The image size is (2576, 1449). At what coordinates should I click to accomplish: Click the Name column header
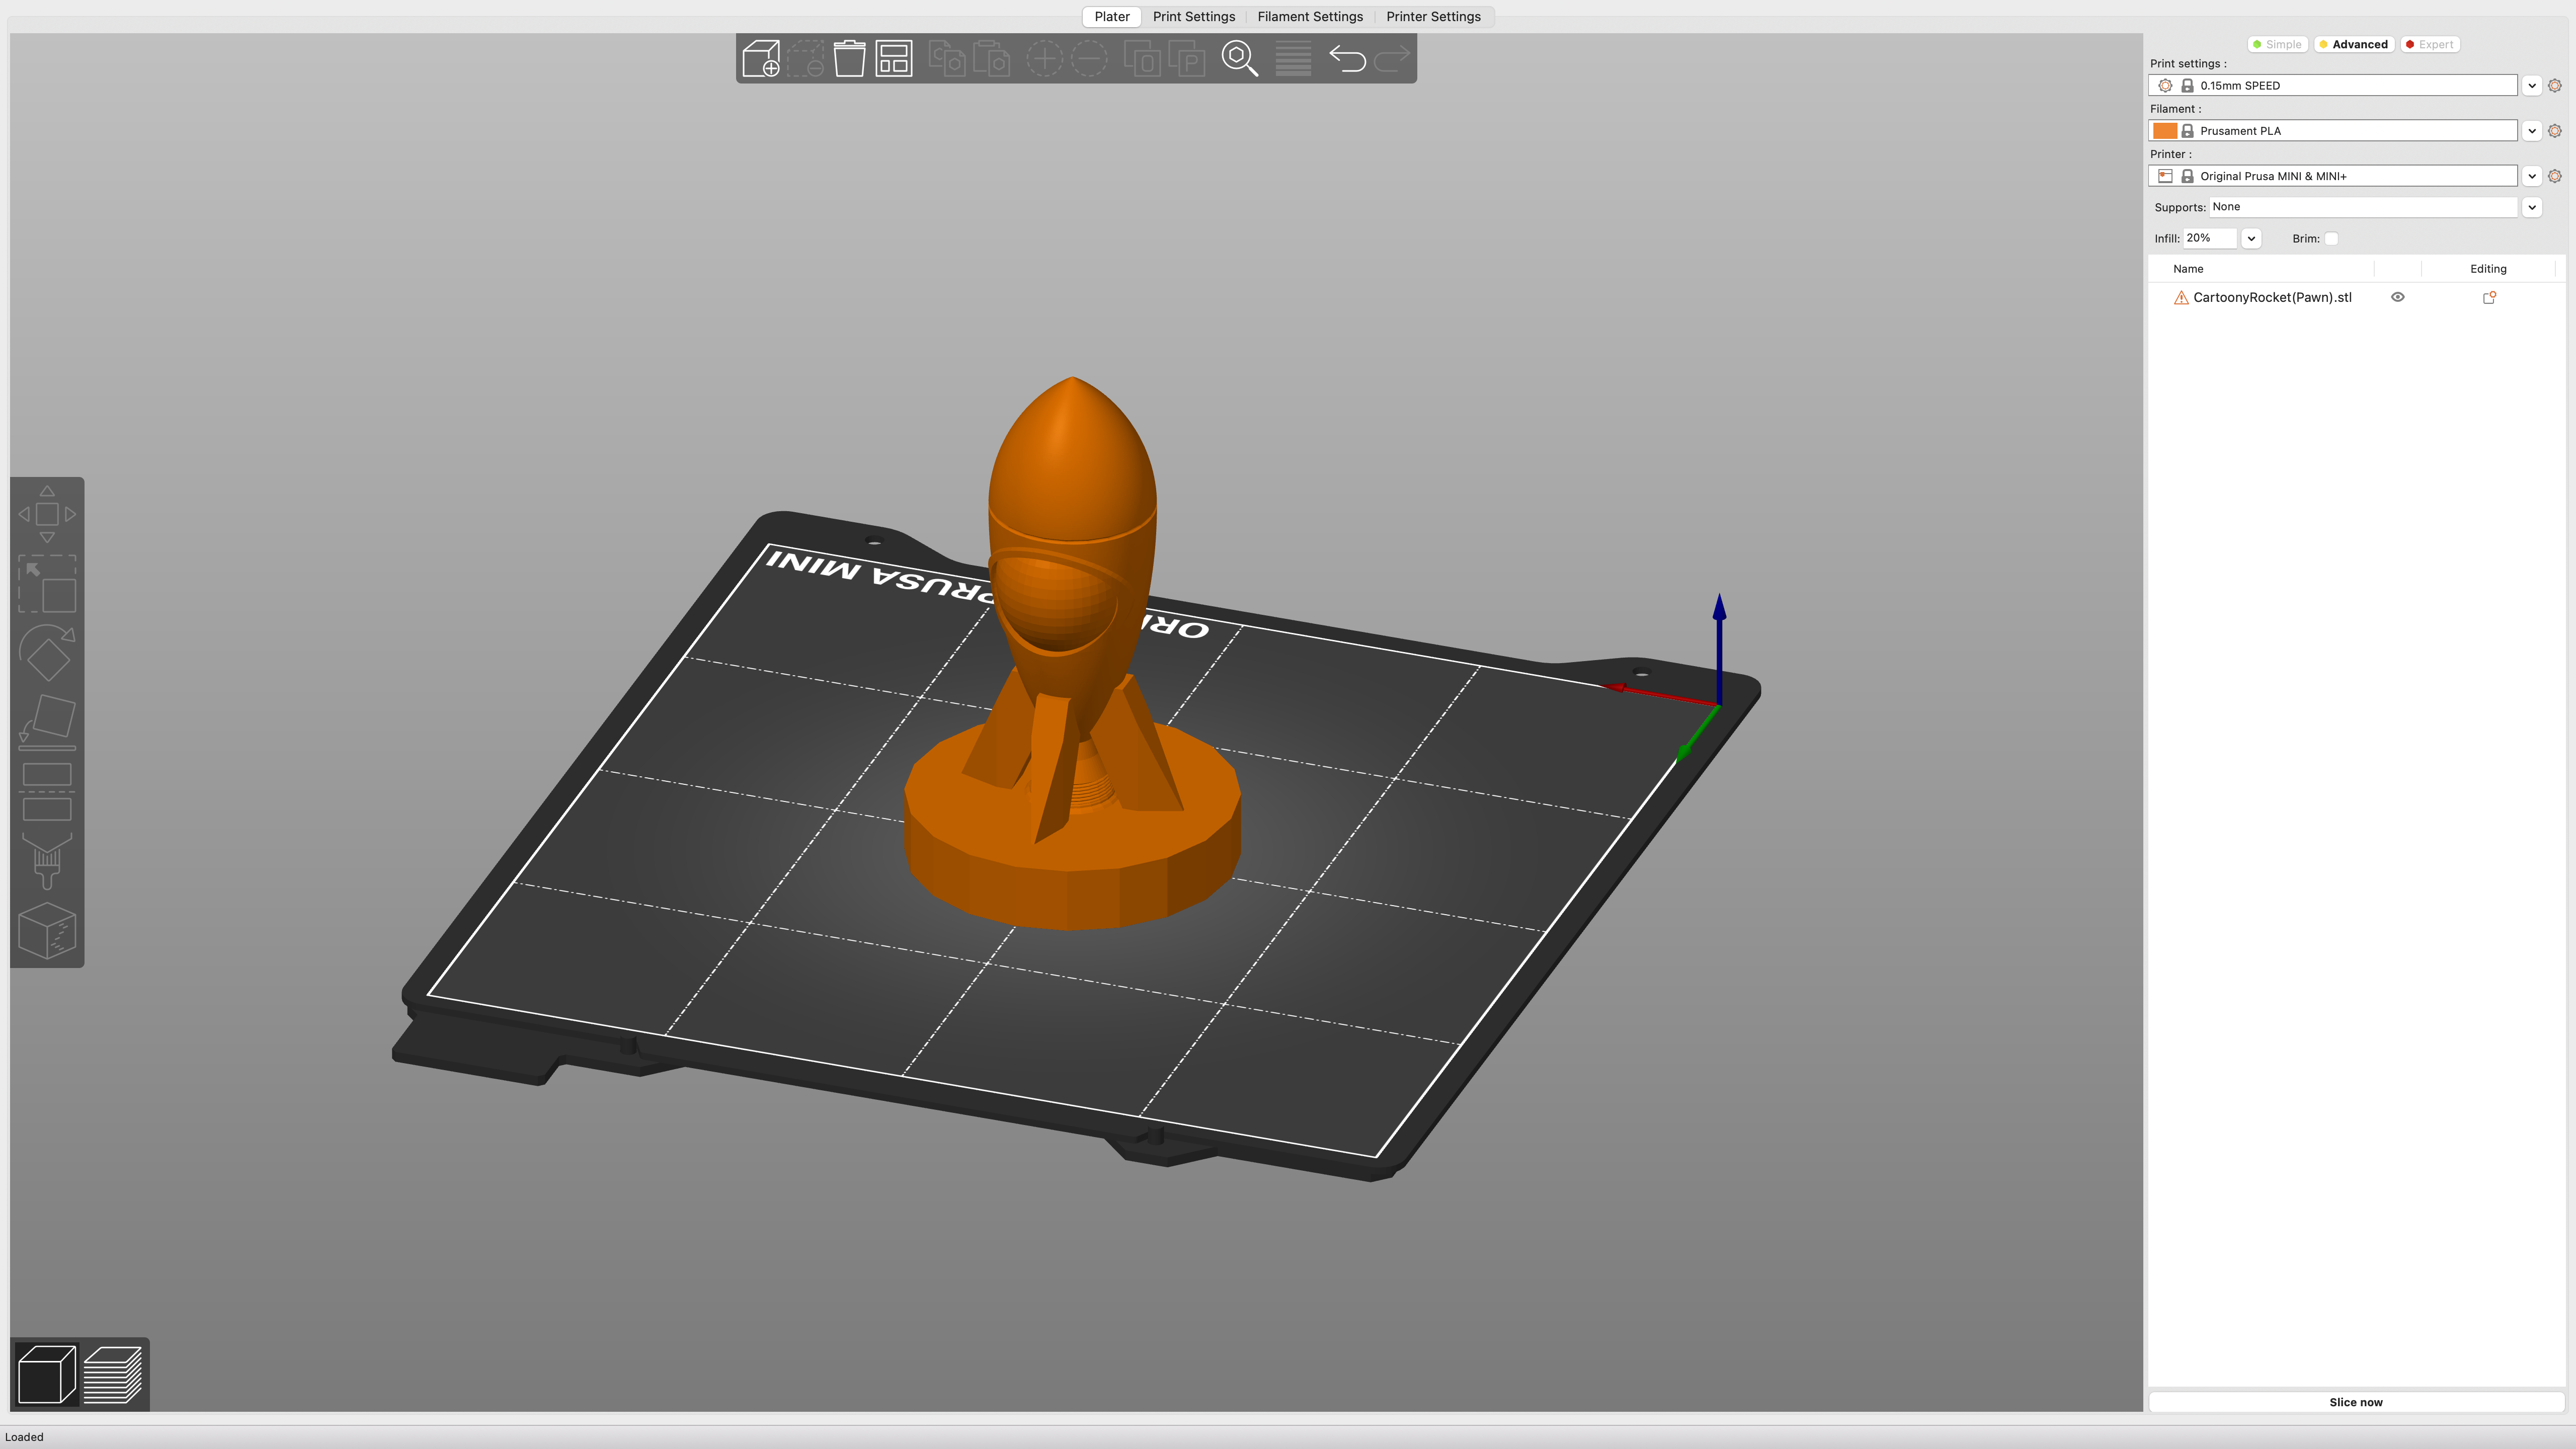pos(2188,269)
